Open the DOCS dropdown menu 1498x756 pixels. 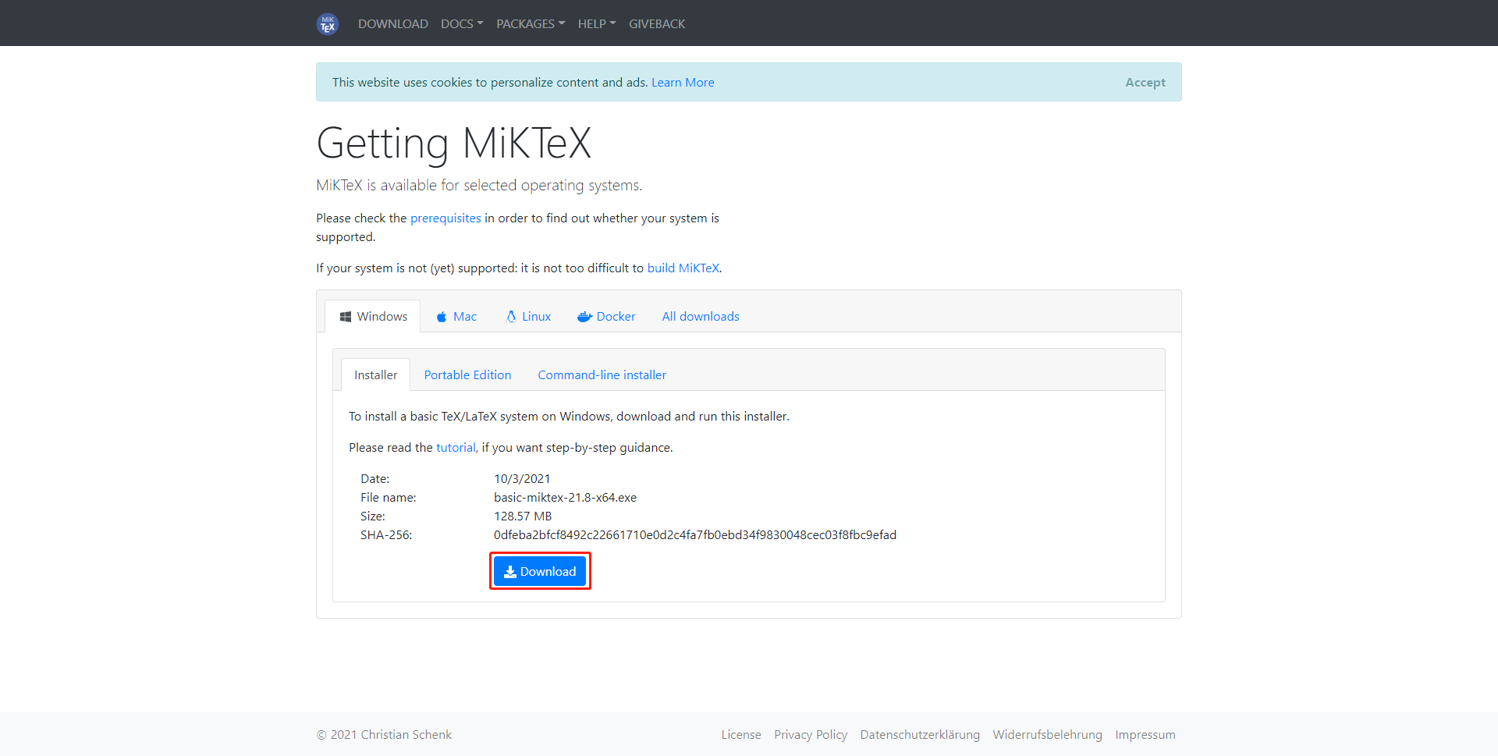[461, 23]
